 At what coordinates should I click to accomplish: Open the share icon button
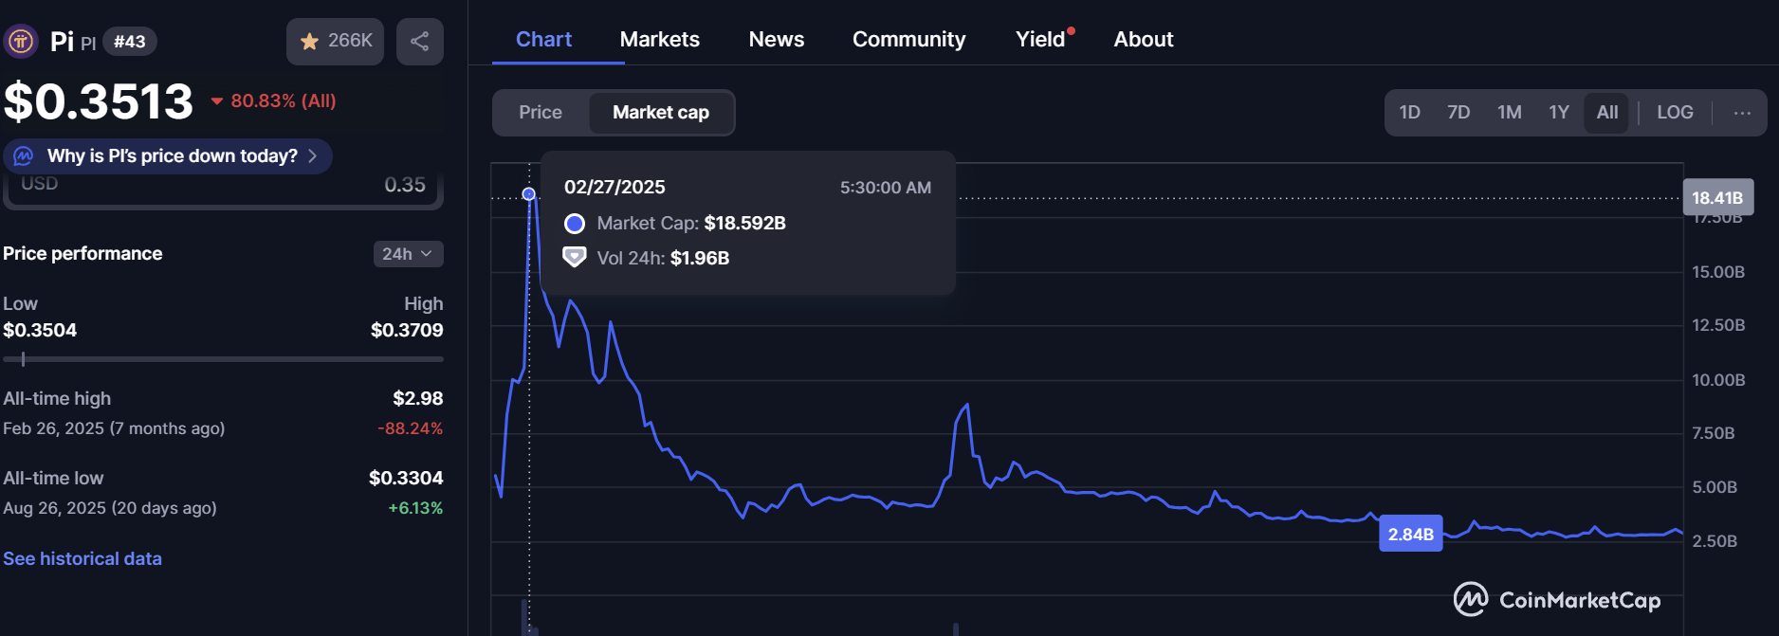click(420, 42)
